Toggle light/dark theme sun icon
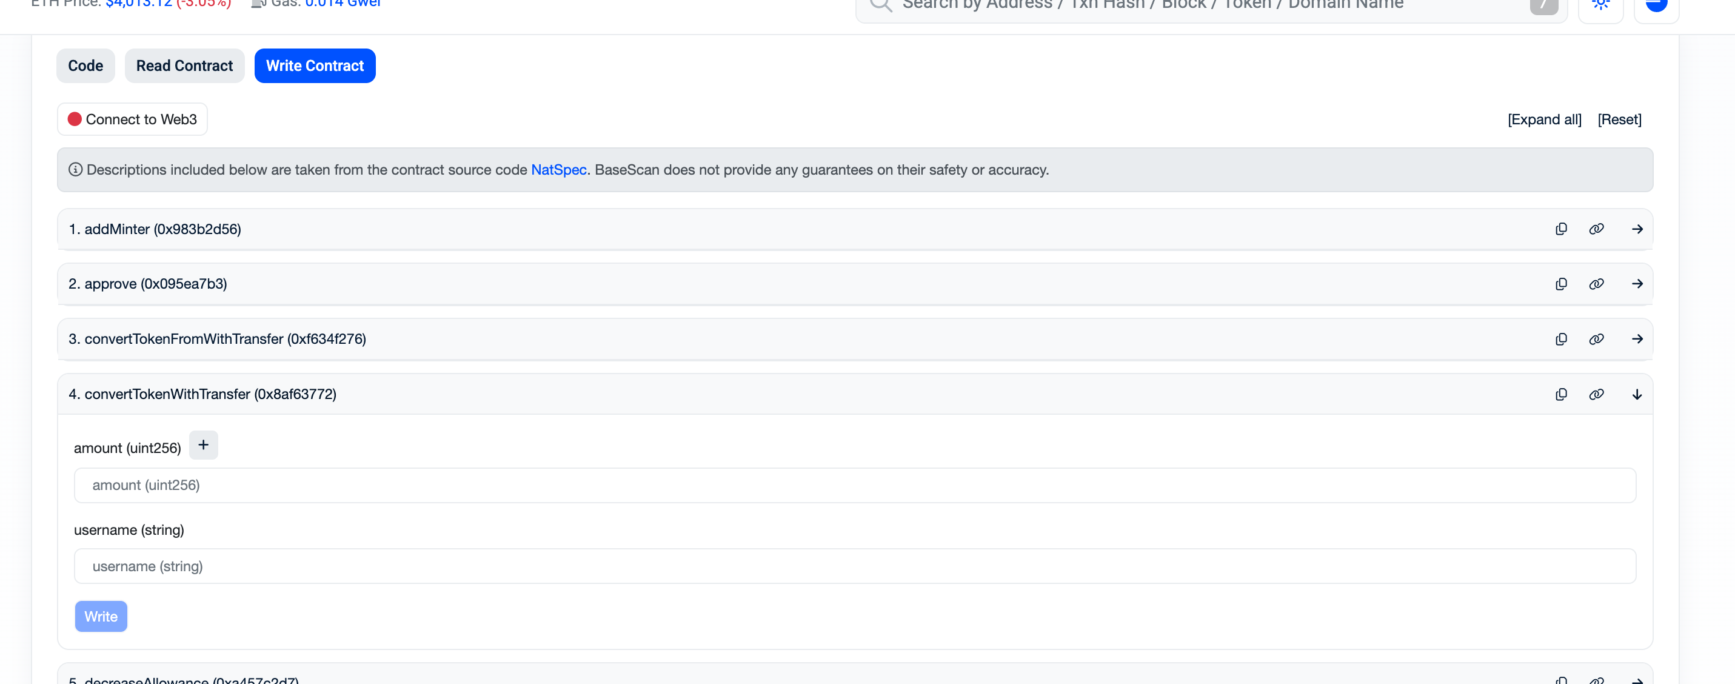Viewport: 1735px width, 684px height. pyautogui.click(x=1600, y=5)
